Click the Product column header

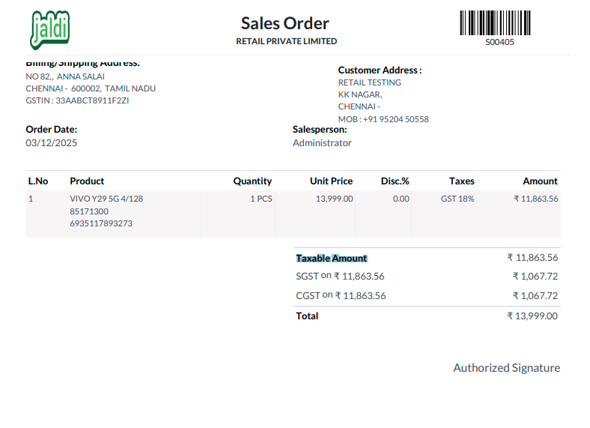pyautogui.click(x=87, y=181)
